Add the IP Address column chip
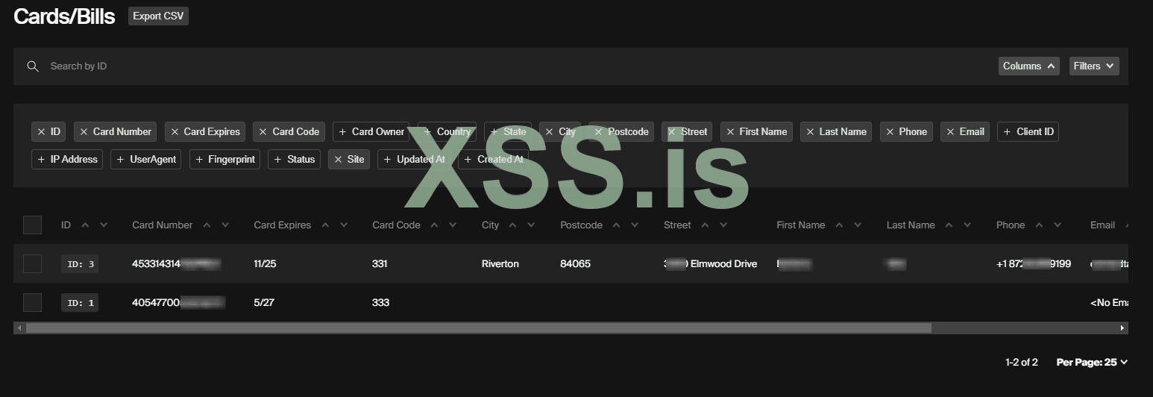Viewport: 1153px width, 397px height. (x=67, y=159)
